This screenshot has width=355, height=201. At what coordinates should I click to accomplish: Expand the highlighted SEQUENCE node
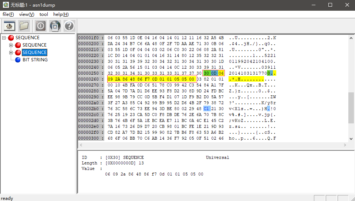[11, 52]
